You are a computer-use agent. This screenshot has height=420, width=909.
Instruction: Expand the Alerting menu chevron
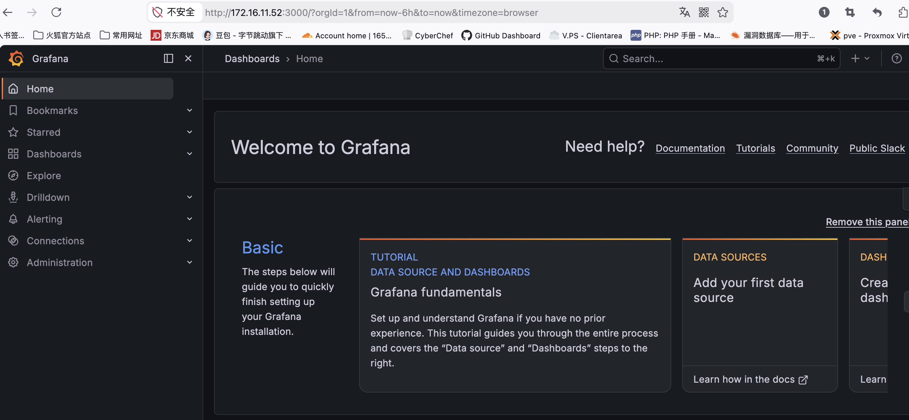tap(190, 219)
